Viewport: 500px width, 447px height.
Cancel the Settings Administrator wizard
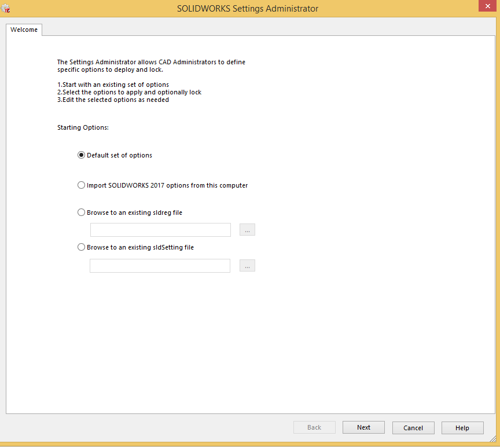[413, 428]
